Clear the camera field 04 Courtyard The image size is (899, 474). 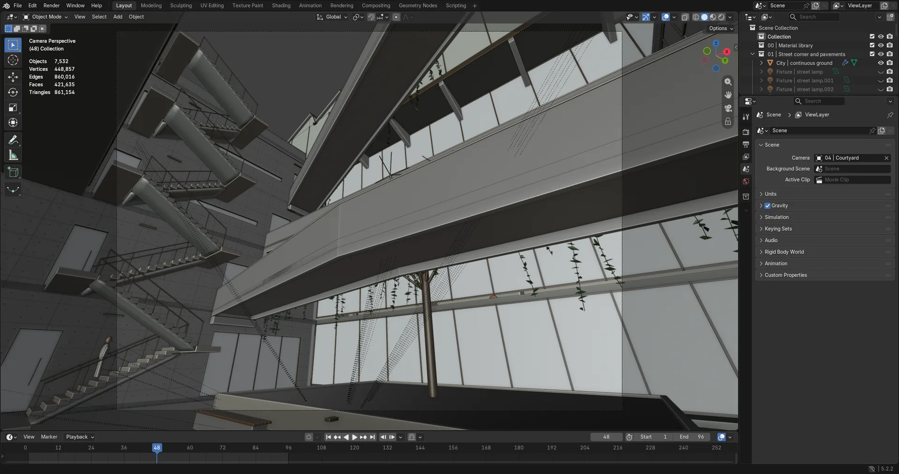(x=886, y=158)
